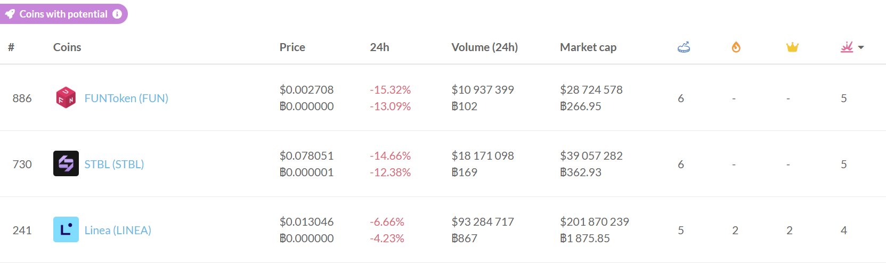Viewport: 886px width, 263px height.
Task: Sort the table by Price header
Action: (292, 47)
